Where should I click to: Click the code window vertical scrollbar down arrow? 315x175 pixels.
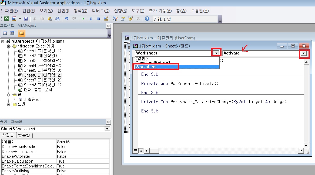(x=306, y=146)
